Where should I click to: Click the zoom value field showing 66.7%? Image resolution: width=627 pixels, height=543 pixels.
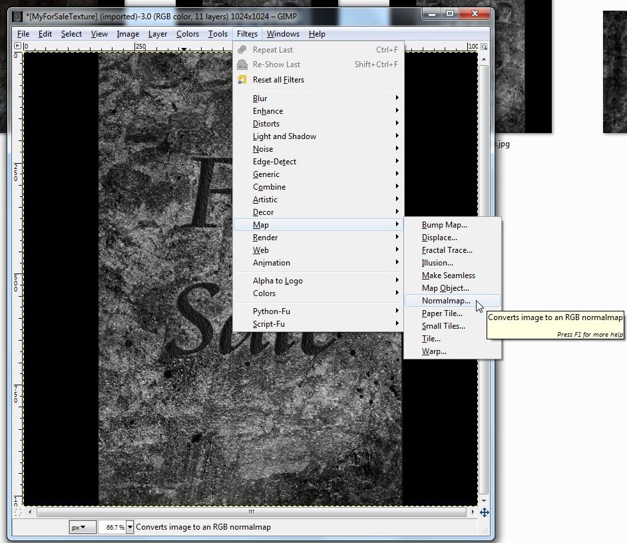pyautogui.click(x=112, y=528)
